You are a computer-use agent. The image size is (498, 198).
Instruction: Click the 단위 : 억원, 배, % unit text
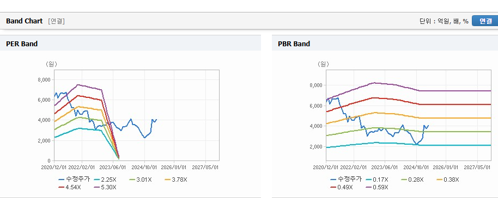[x=444, y=21]
